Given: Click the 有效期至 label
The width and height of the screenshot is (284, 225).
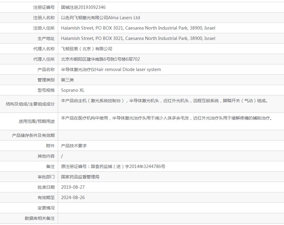Looking at the screenshot, I should tap(46, 198).
